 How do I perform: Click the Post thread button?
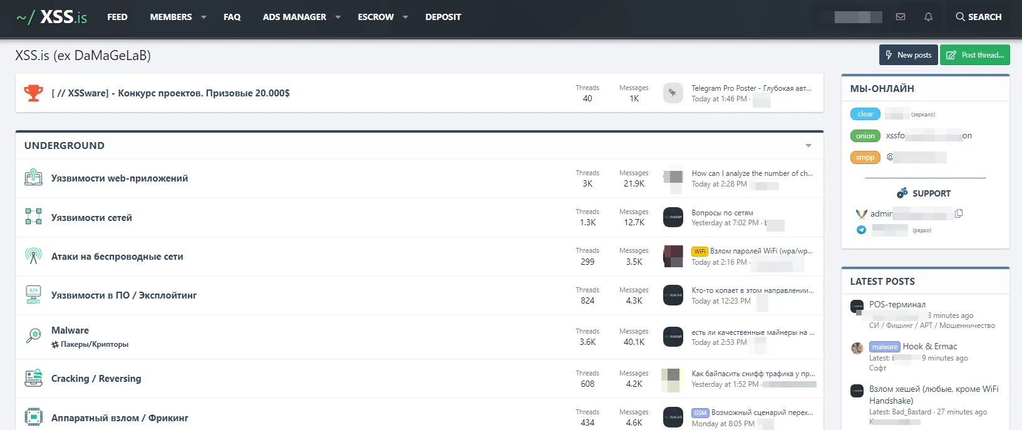tap(975, 55)
